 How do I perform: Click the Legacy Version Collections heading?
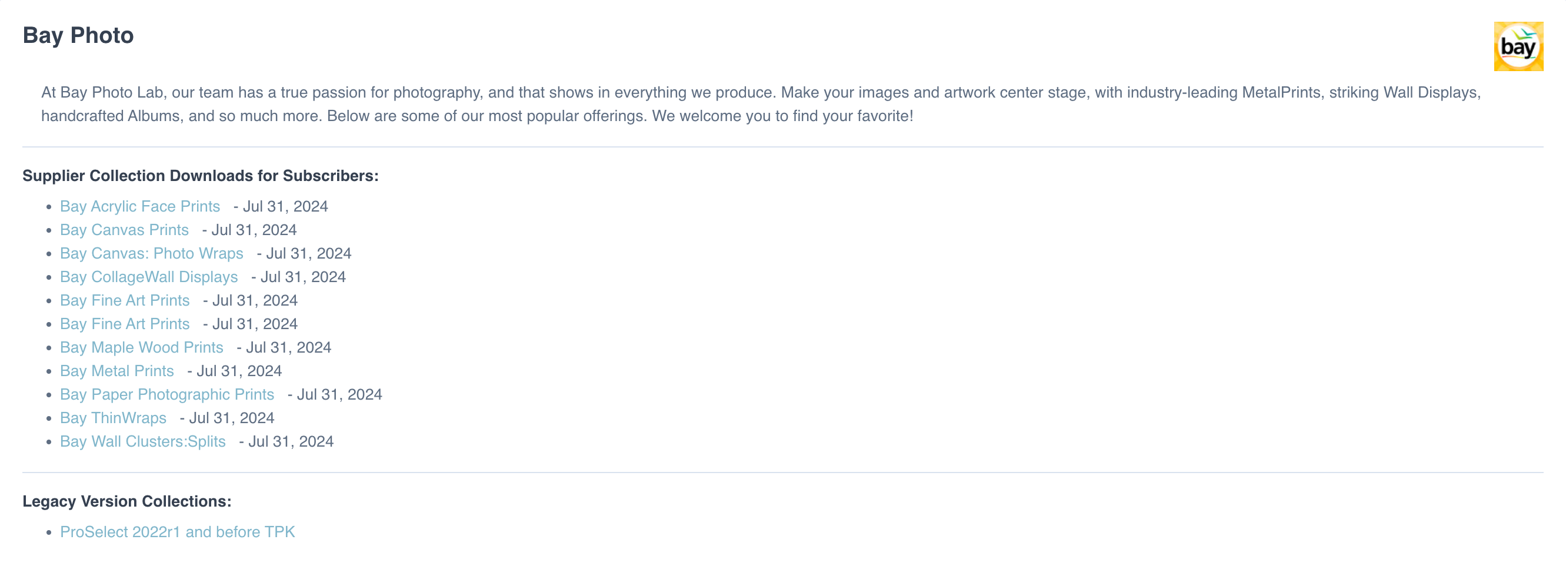pos(126,502)
